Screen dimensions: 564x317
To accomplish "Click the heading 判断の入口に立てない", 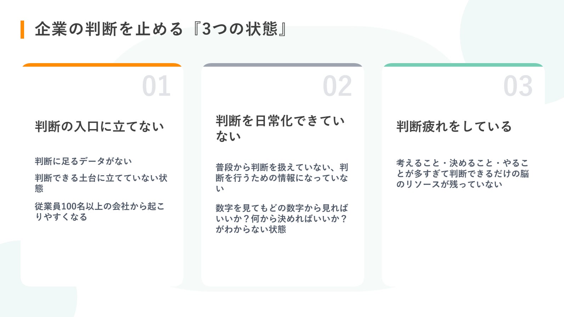I will click(x=100, y=127).
